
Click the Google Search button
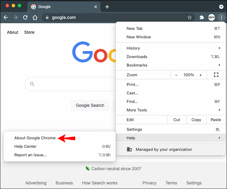point(90,105)
